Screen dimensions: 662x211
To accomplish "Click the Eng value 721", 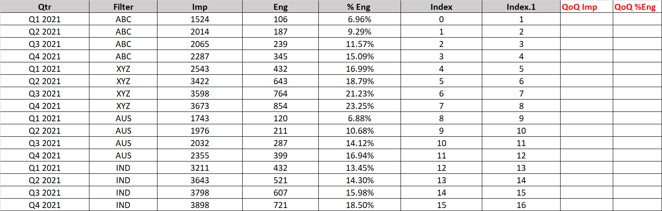I will (x=280, y=205).
